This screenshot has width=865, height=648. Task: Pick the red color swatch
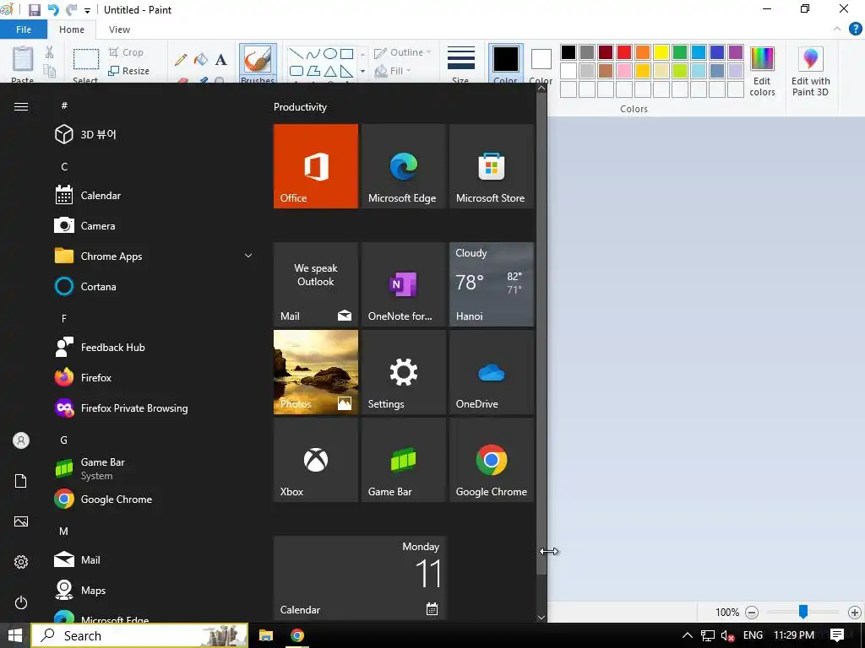coord(624,52)
